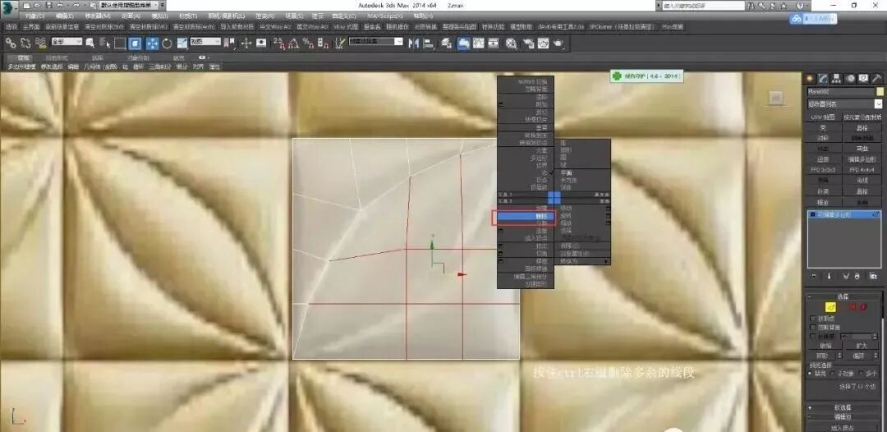This screenshot has height=432, width=887.
Task: Open the workspace selector dropdown in title bar
Action: point(130,5)
